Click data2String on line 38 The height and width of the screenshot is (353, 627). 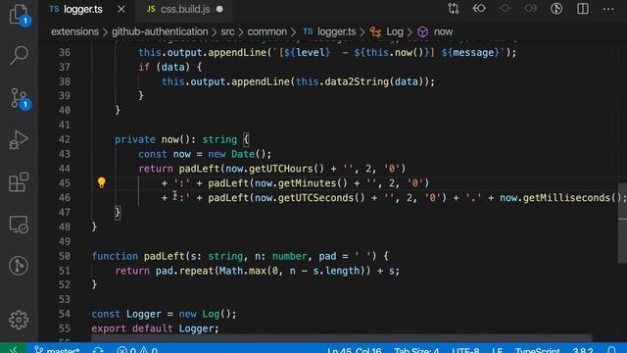pos(357,81)
